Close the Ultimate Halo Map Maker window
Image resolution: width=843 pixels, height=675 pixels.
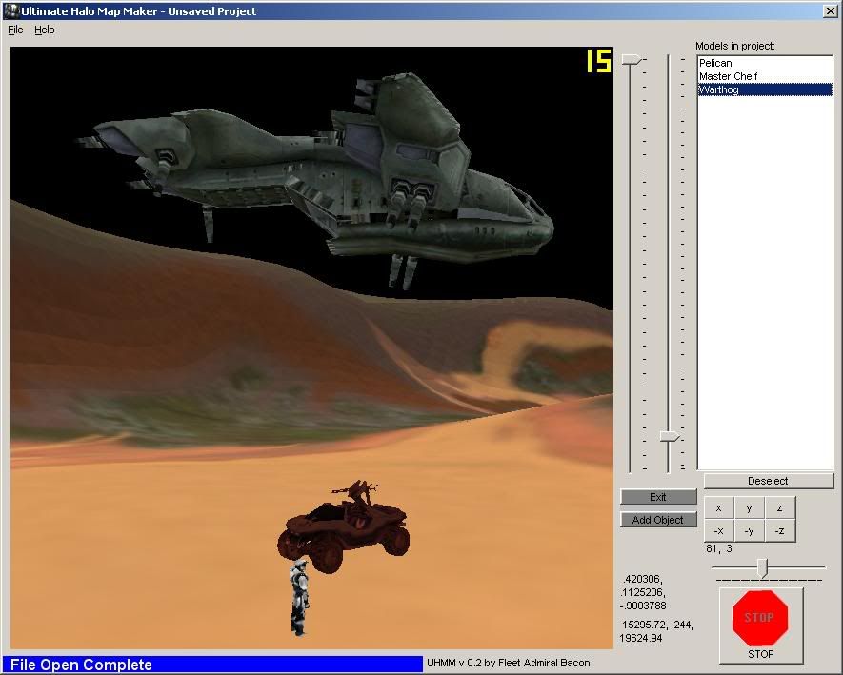coord(830,10)
